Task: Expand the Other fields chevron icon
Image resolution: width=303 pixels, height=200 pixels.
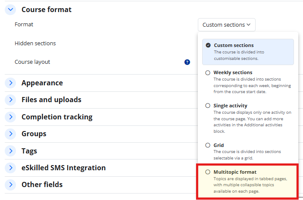Action: 10,184
